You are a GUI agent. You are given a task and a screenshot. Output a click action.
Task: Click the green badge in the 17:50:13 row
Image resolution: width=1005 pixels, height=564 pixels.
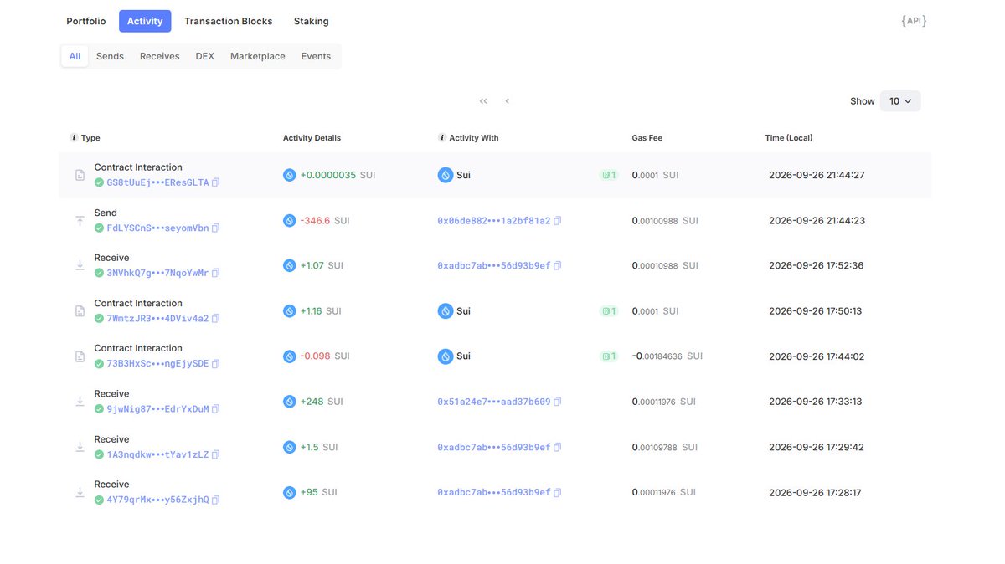point(609,311)
